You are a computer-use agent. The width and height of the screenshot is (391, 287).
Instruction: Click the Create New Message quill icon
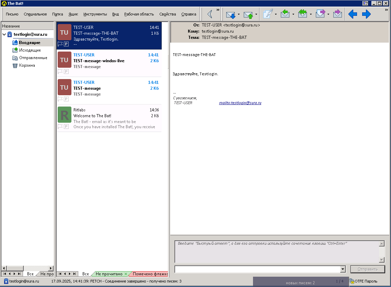click(x=268, y=14)
